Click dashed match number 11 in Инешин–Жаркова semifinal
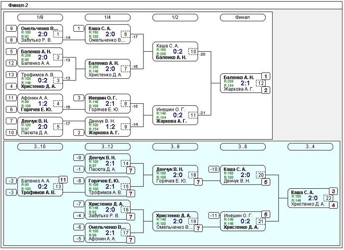Screen dimensions: 344x250 click(x=193, y=115)
